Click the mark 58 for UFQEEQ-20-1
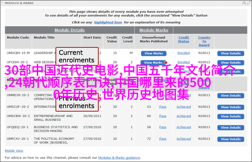This screenshot has width=252, height=162. tap(149, 127)
